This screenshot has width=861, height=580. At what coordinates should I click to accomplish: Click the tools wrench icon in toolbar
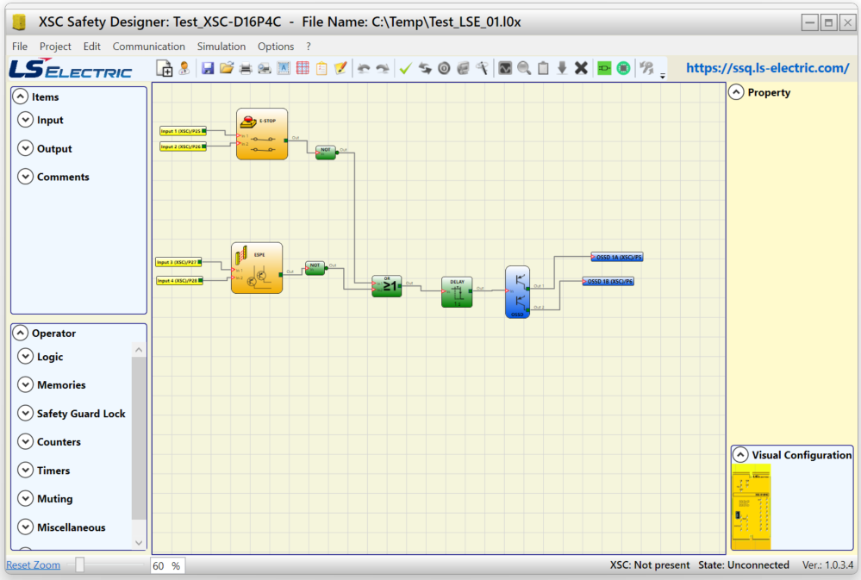coord(482,68)
